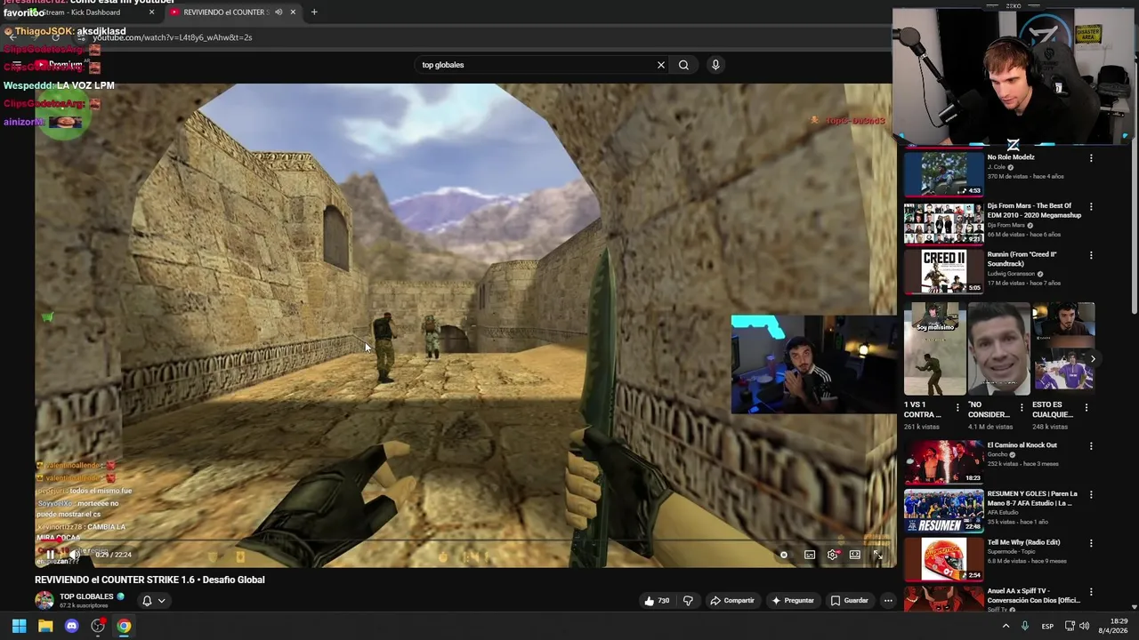Open volume control in system tray
The image size is (1139, 640).
point(1084,626)
